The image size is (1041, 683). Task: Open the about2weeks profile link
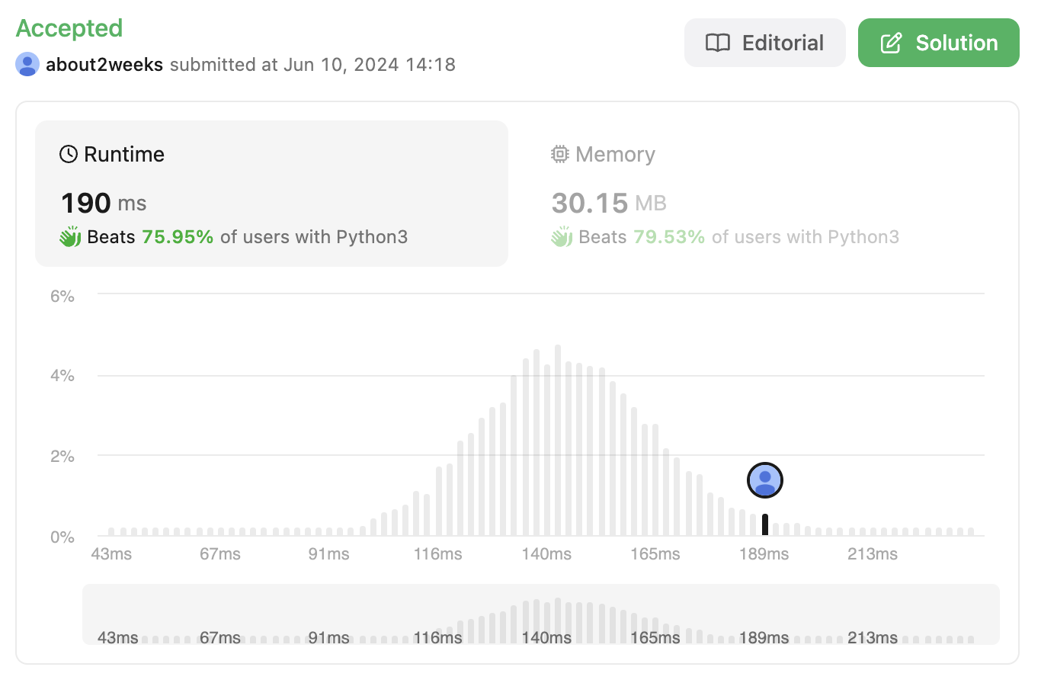pyautogui.click(x=104, y=64)
